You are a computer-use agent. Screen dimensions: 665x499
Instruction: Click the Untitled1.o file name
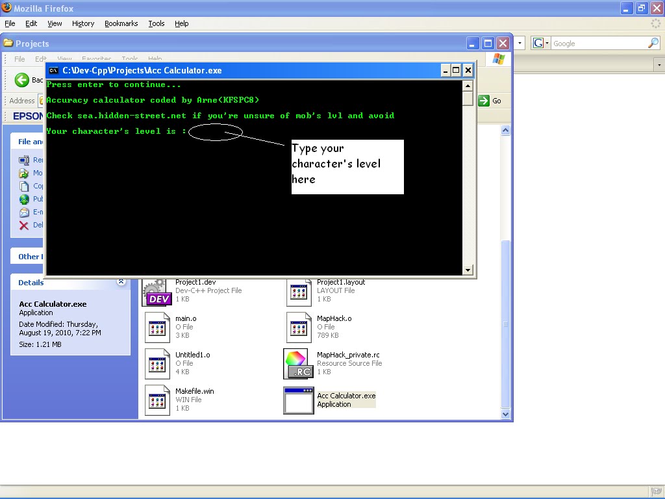coord(192,355)
